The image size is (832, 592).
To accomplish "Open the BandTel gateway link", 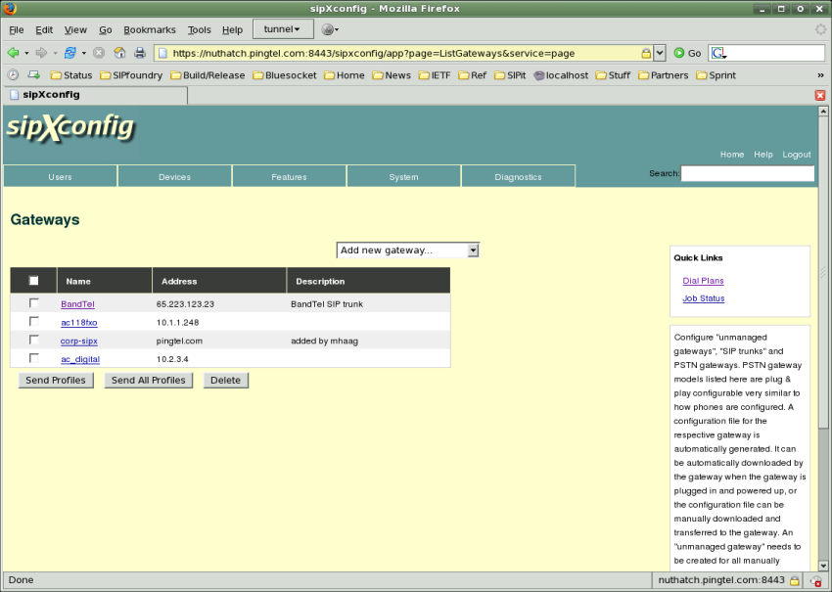I will tap(77, 304).
